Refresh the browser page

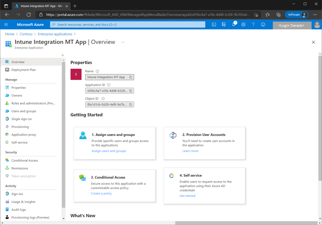29,15
